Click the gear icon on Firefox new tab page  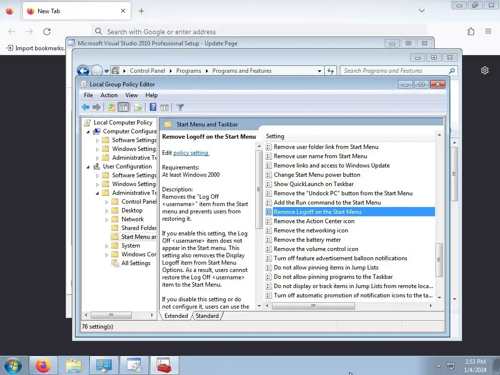pos(485,70)
